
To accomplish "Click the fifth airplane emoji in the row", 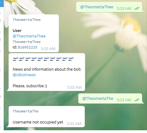I will pos(40,59).
